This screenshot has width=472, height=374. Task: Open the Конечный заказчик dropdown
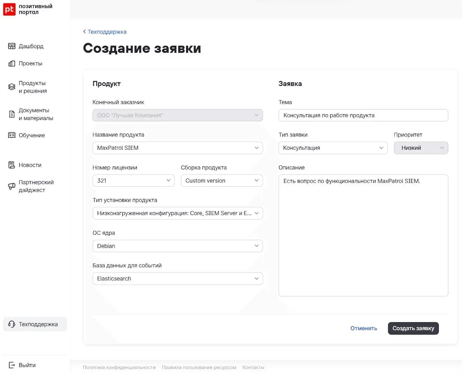pos(178,115)
